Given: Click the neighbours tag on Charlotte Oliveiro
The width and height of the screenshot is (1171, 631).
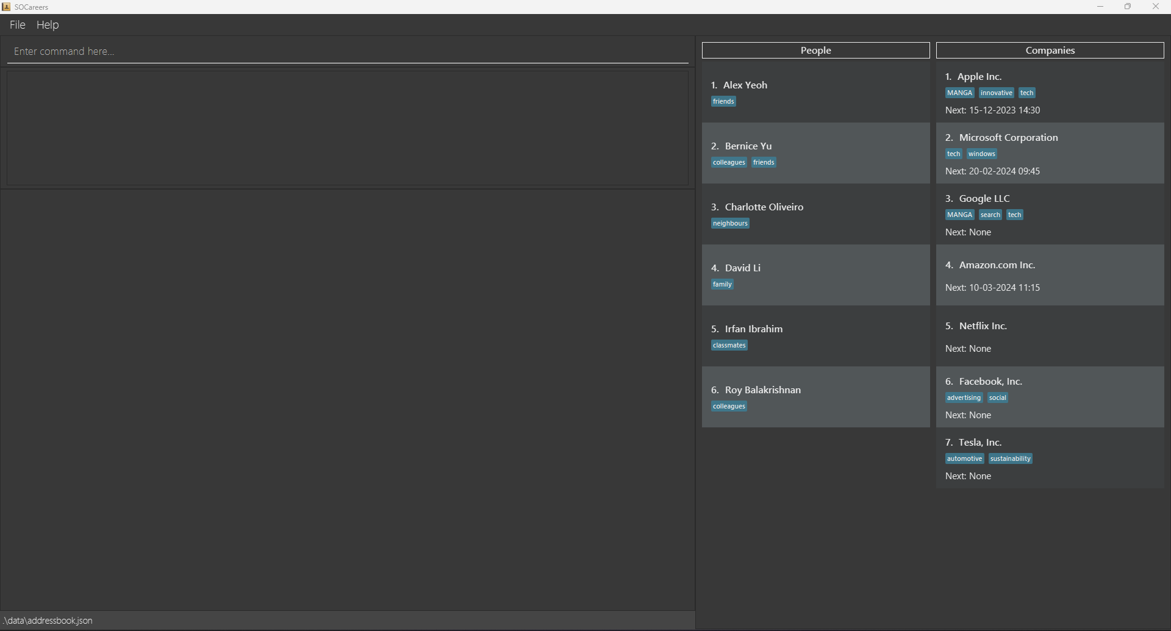Looking at the screenshot, I should coord(730,224).
